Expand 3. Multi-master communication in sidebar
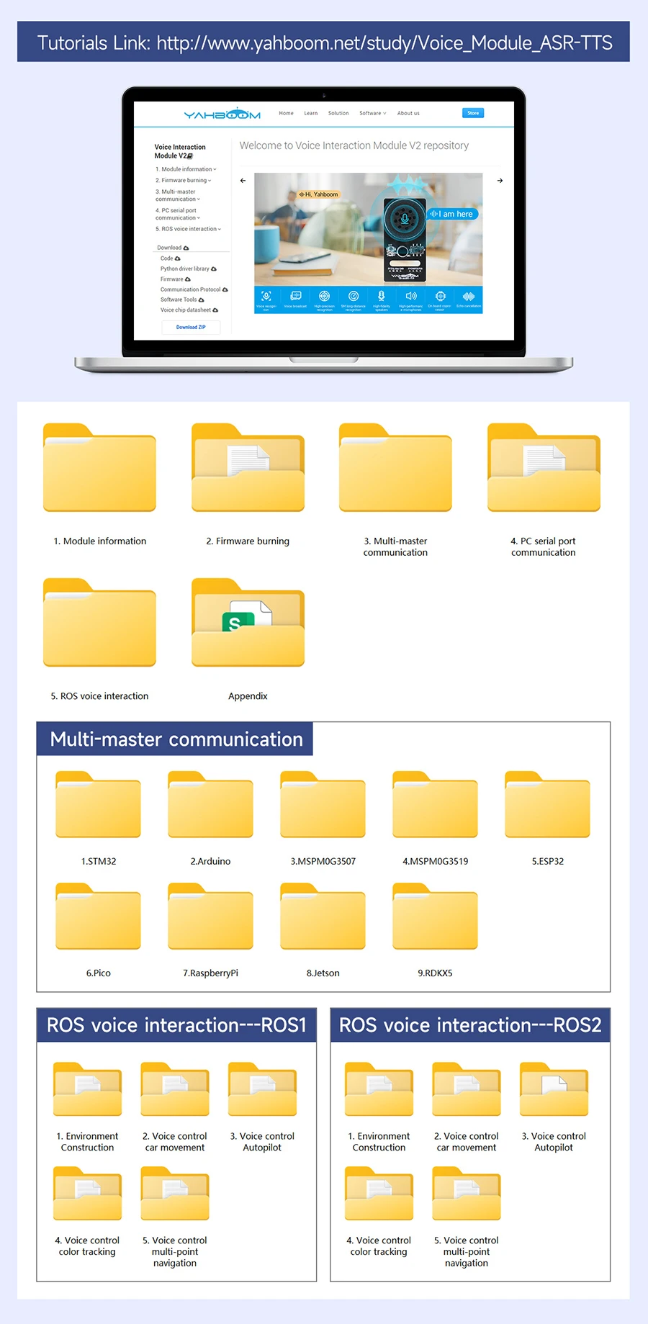 (x=178, y=196)
